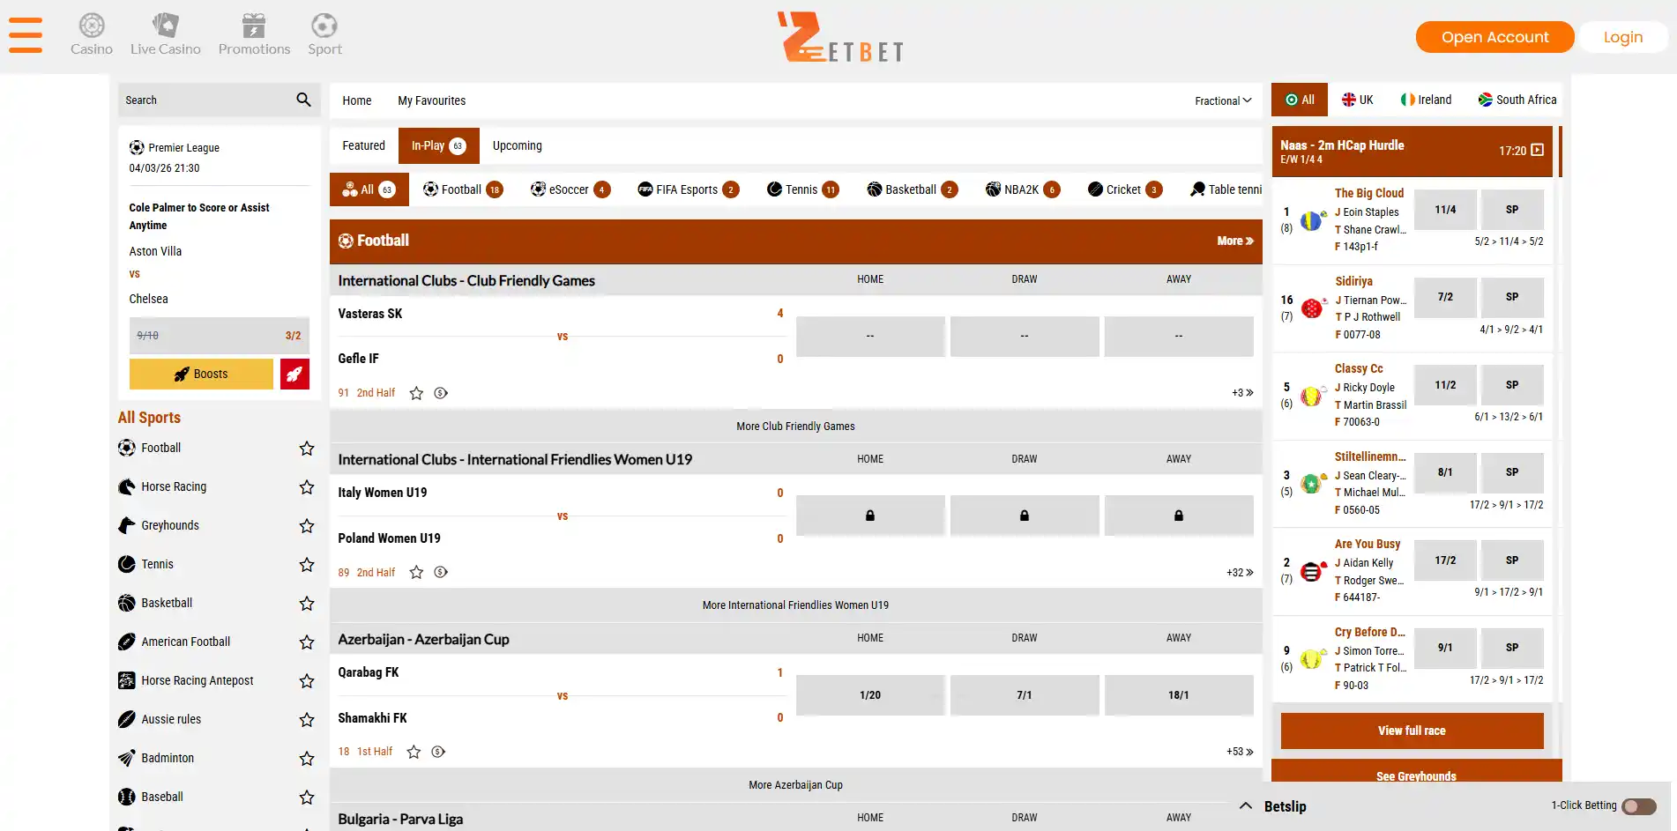This screenshot has height=831, width=1677.
Task: Open the Casino section icon
Action: coord(92,25)
